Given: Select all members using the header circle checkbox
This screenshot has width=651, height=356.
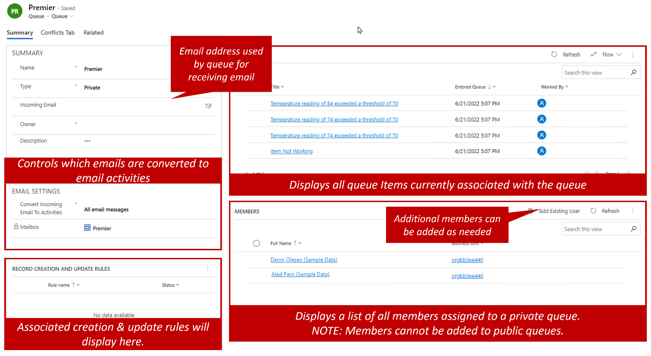Looking at the screenshot, I should click(x=256, y=243).
